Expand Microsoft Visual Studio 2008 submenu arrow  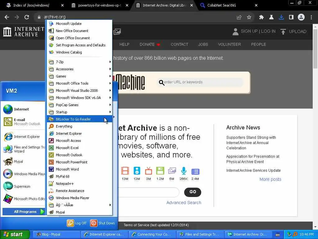tap(110, 91)
